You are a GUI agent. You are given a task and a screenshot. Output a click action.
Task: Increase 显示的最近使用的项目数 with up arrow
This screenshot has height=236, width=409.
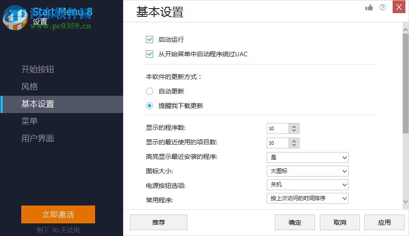(x=294, y=141)
